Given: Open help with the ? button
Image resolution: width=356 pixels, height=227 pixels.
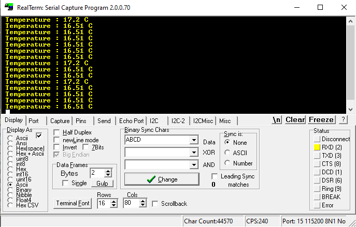Looking at the screenshot, I should click(343, 119).
